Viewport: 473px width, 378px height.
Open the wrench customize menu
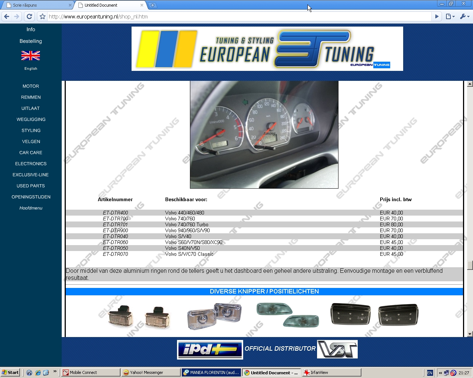click(465, 17)
